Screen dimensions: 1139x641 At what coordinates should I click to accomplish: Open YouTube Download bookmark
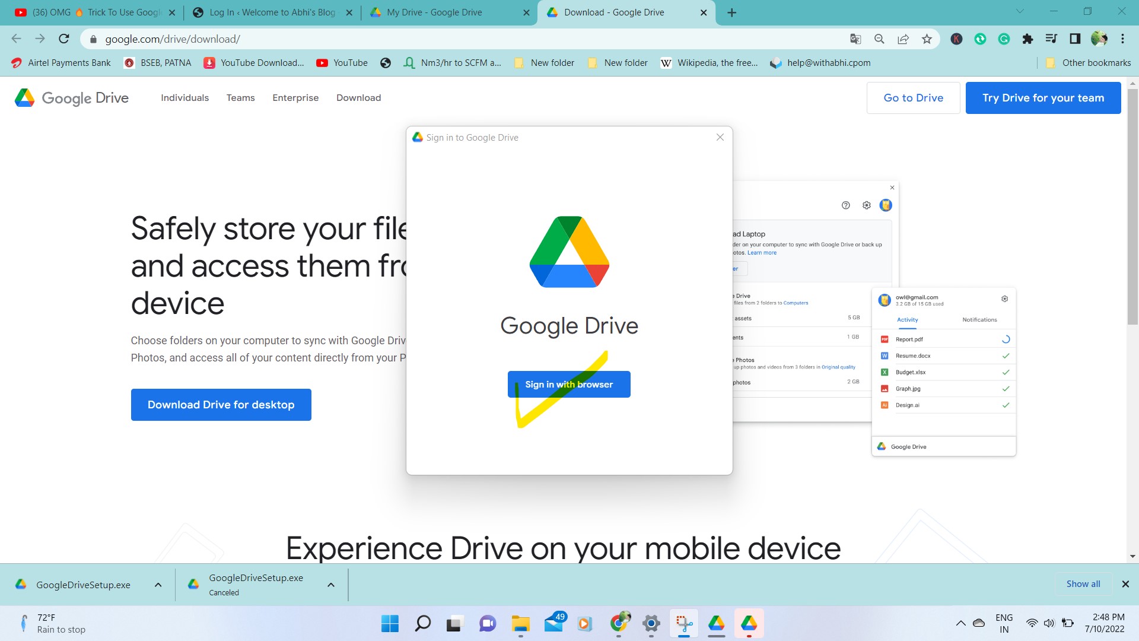(254, 63)
